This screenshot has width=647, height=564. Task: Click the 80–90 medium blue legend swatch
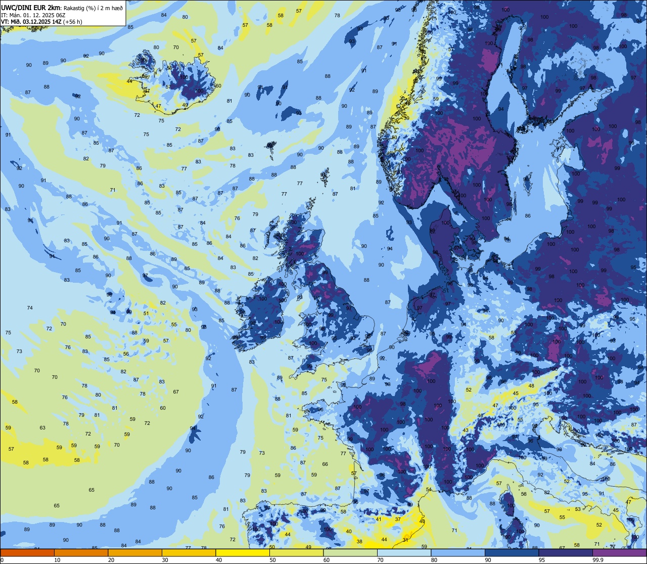pos(458,552)
